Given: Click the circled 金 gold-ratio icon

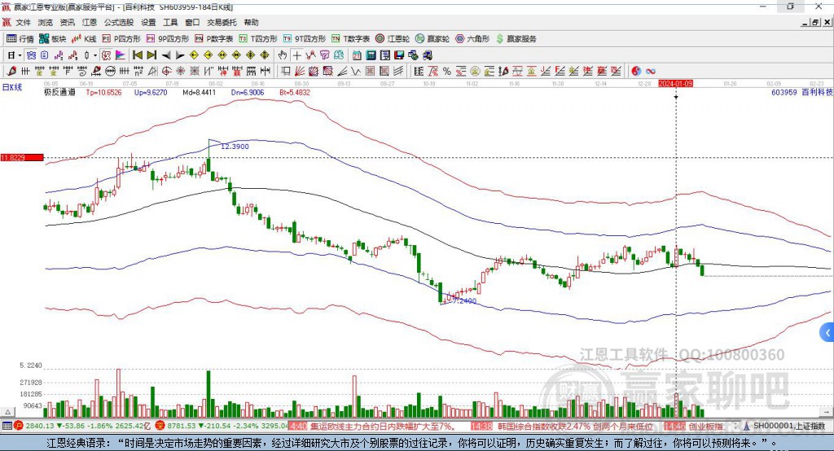Looking at the screenshot, I should [x=475, y=71].
